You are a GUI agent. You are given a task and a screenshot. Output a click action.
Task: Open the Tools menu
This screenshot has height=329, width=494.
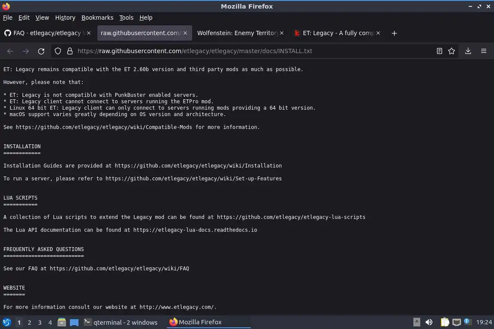[x=127, y=18]
